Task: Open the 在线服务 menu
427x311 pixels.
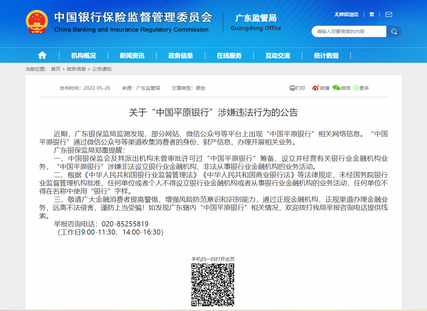Action: point(229,56)
